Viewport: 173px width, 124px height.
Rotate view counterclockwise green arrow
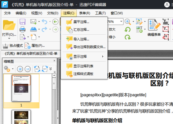[x=127, y=29]
